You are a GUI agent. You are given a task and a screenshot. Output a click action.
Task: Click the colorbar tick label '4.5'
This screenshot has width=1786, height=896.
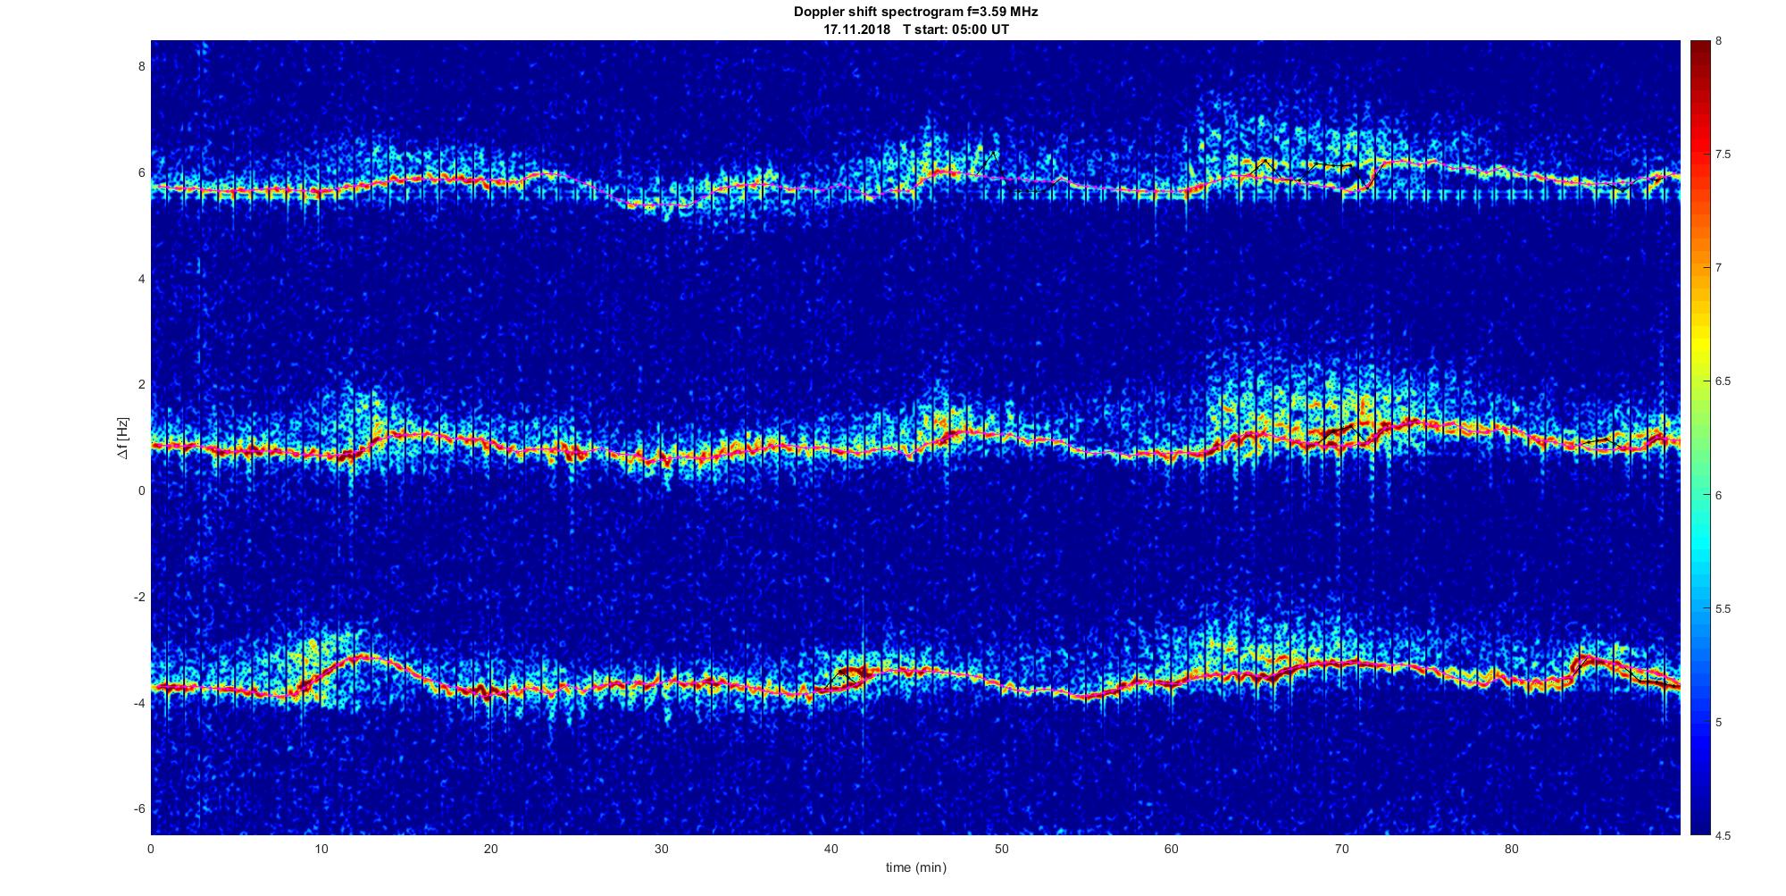1724,835
